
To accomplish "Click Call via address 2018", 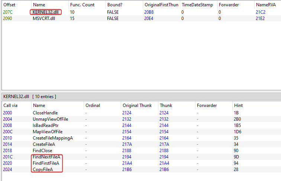I will pos(7,151).
